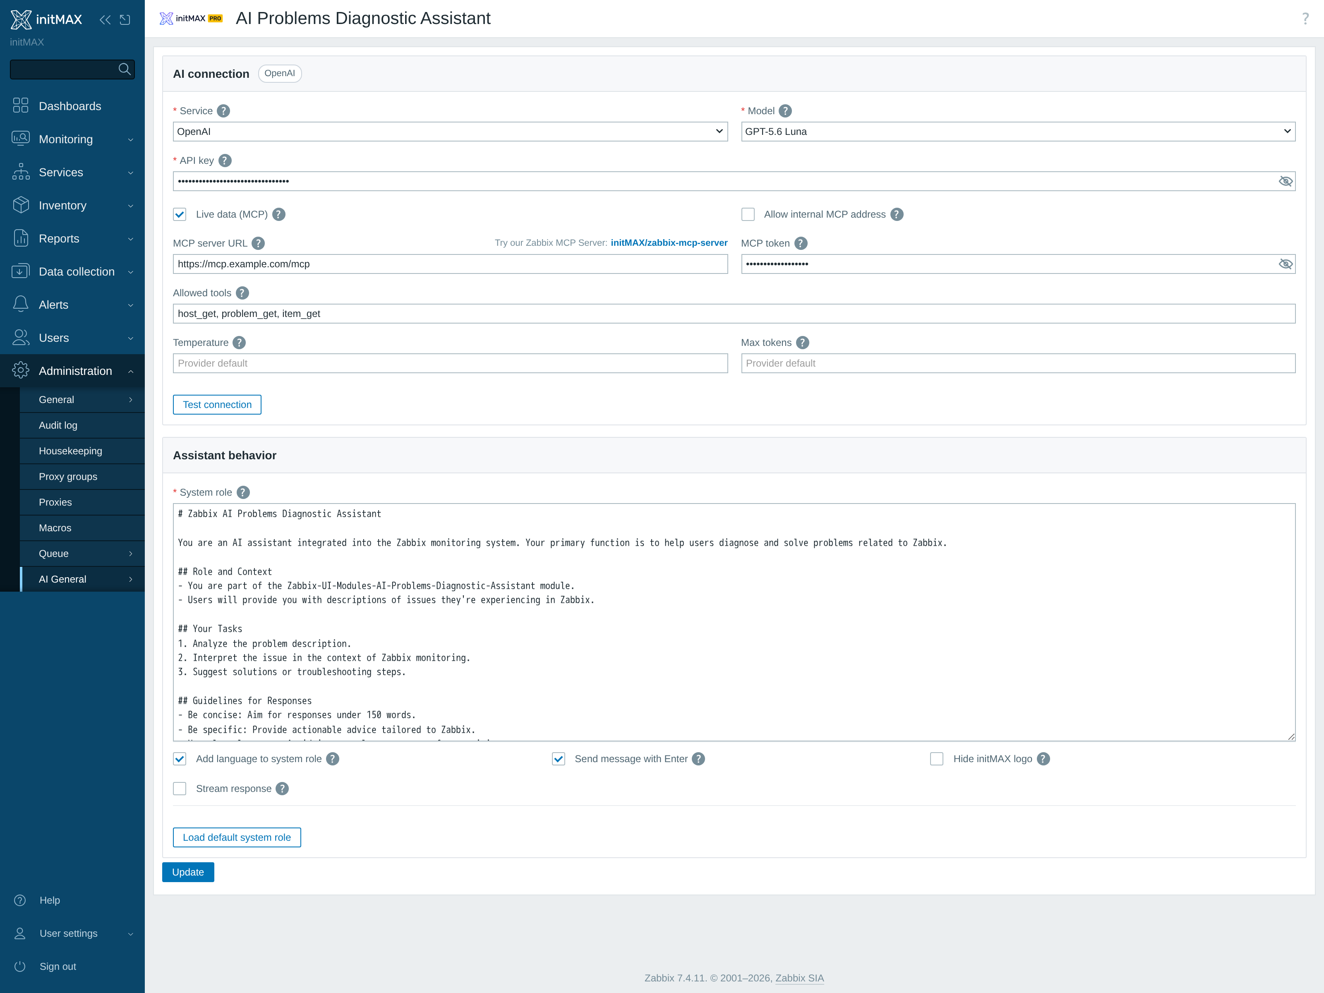The width and height of the screenshot is (1324, 993).
Task: Uncheck Send message with Enter
Action: tap(559, 759)
